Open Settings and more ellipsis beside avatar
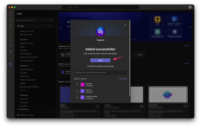201x127 pixels. (x=185, y=7)
